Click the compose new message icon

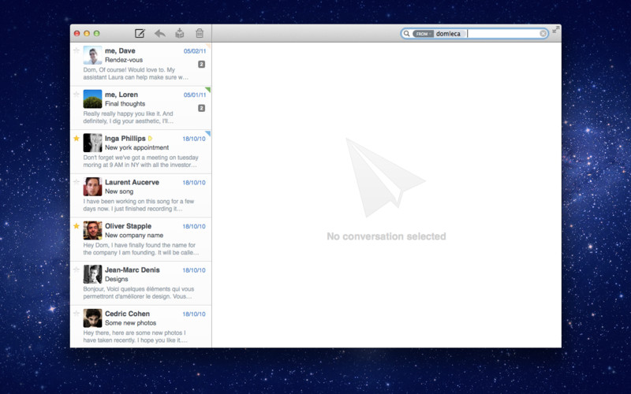click(140, 33)
